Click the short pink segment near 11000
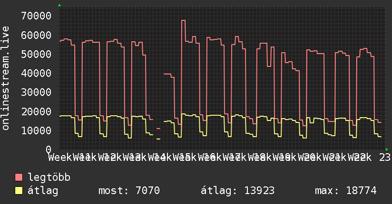This screenshot has width=392, height=204. click(158, 129)
